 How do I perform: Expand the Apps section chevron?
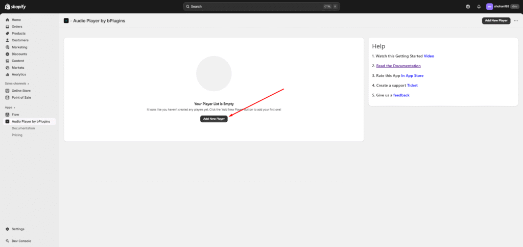tap(14, 107)
